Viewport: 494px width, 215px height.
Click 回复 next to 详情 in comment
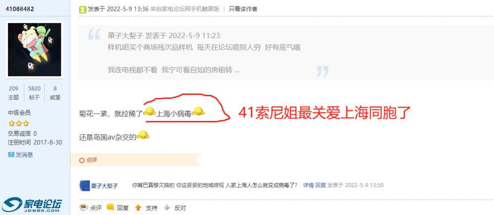(321, 185)
